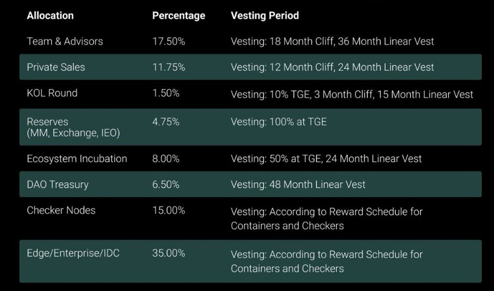Select the Edge/Enterprise/IDC allocation cell
The width and height of the screenshot is (494, 291).
click(73, 253)
